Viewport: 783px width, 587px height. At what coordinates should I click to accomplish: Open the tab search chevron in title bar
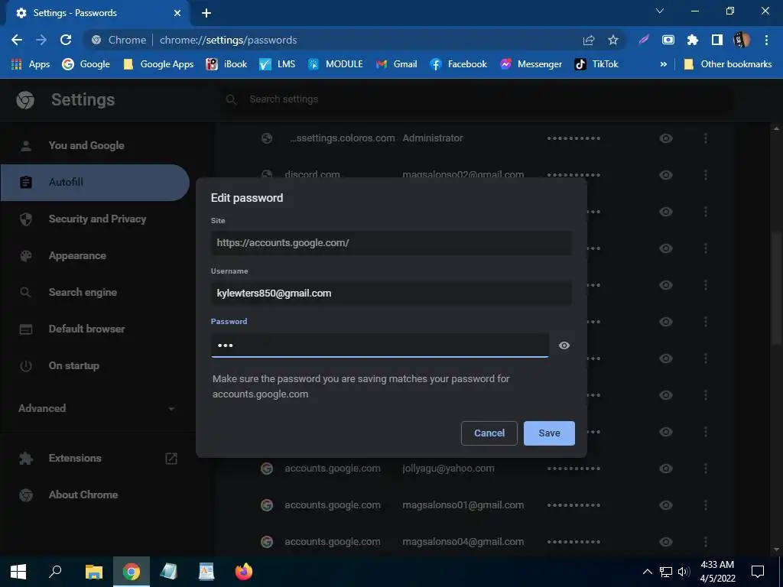[x=660, y=11]
